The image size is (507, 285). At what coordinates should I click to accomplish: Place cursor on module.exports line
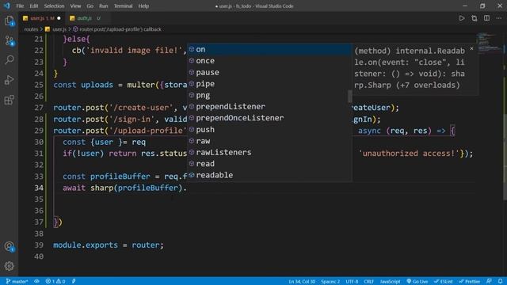pyautogui.click(x=109, y=245)
